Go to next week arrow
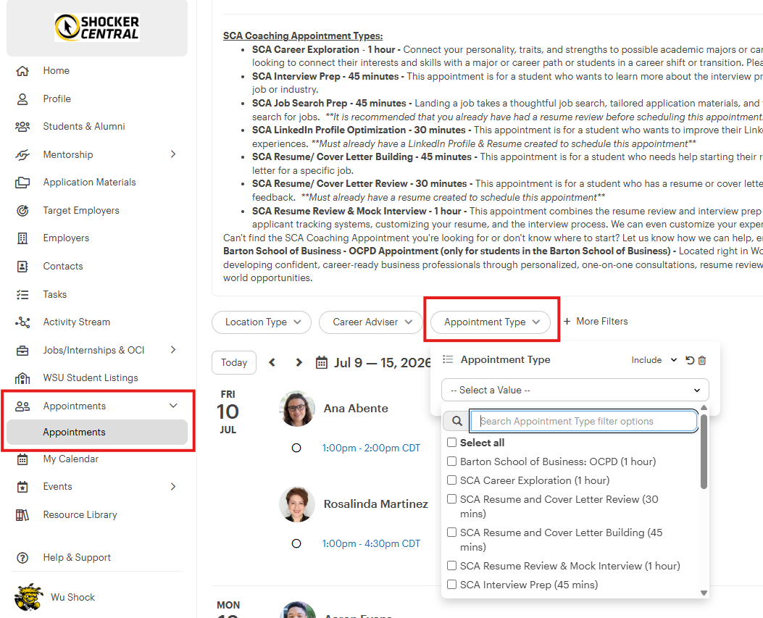Screen dimensions: 763x618 299,362
